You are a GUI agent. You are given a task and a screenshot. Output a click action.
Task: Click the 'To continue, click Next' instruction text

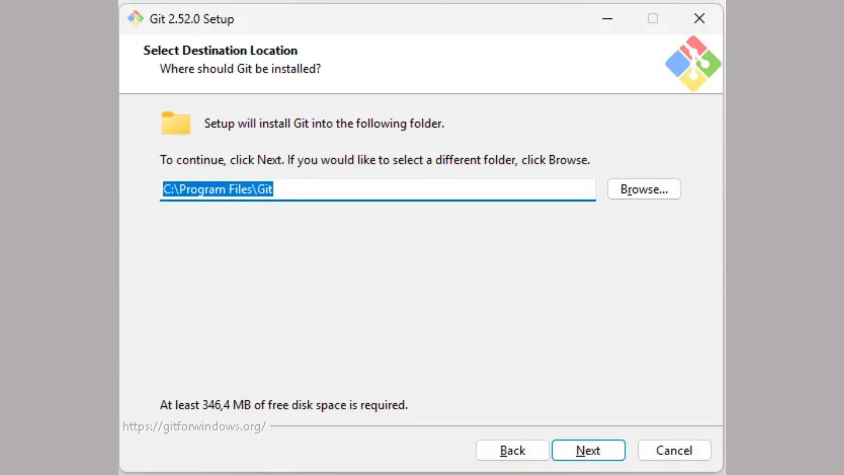point(375,160)
